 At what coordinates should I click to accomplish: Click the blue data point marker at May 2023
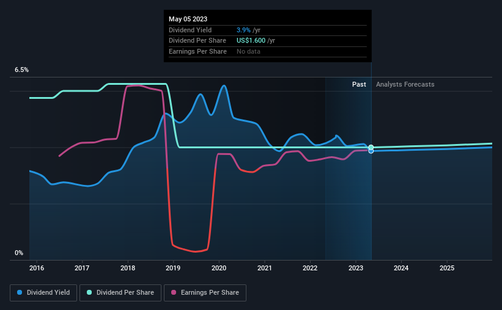click(x=371, y=151)
